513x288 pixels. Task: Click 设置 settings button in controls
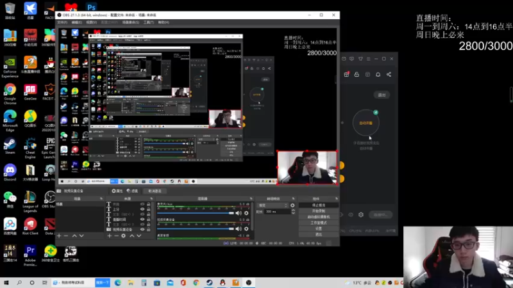point(318,228)
